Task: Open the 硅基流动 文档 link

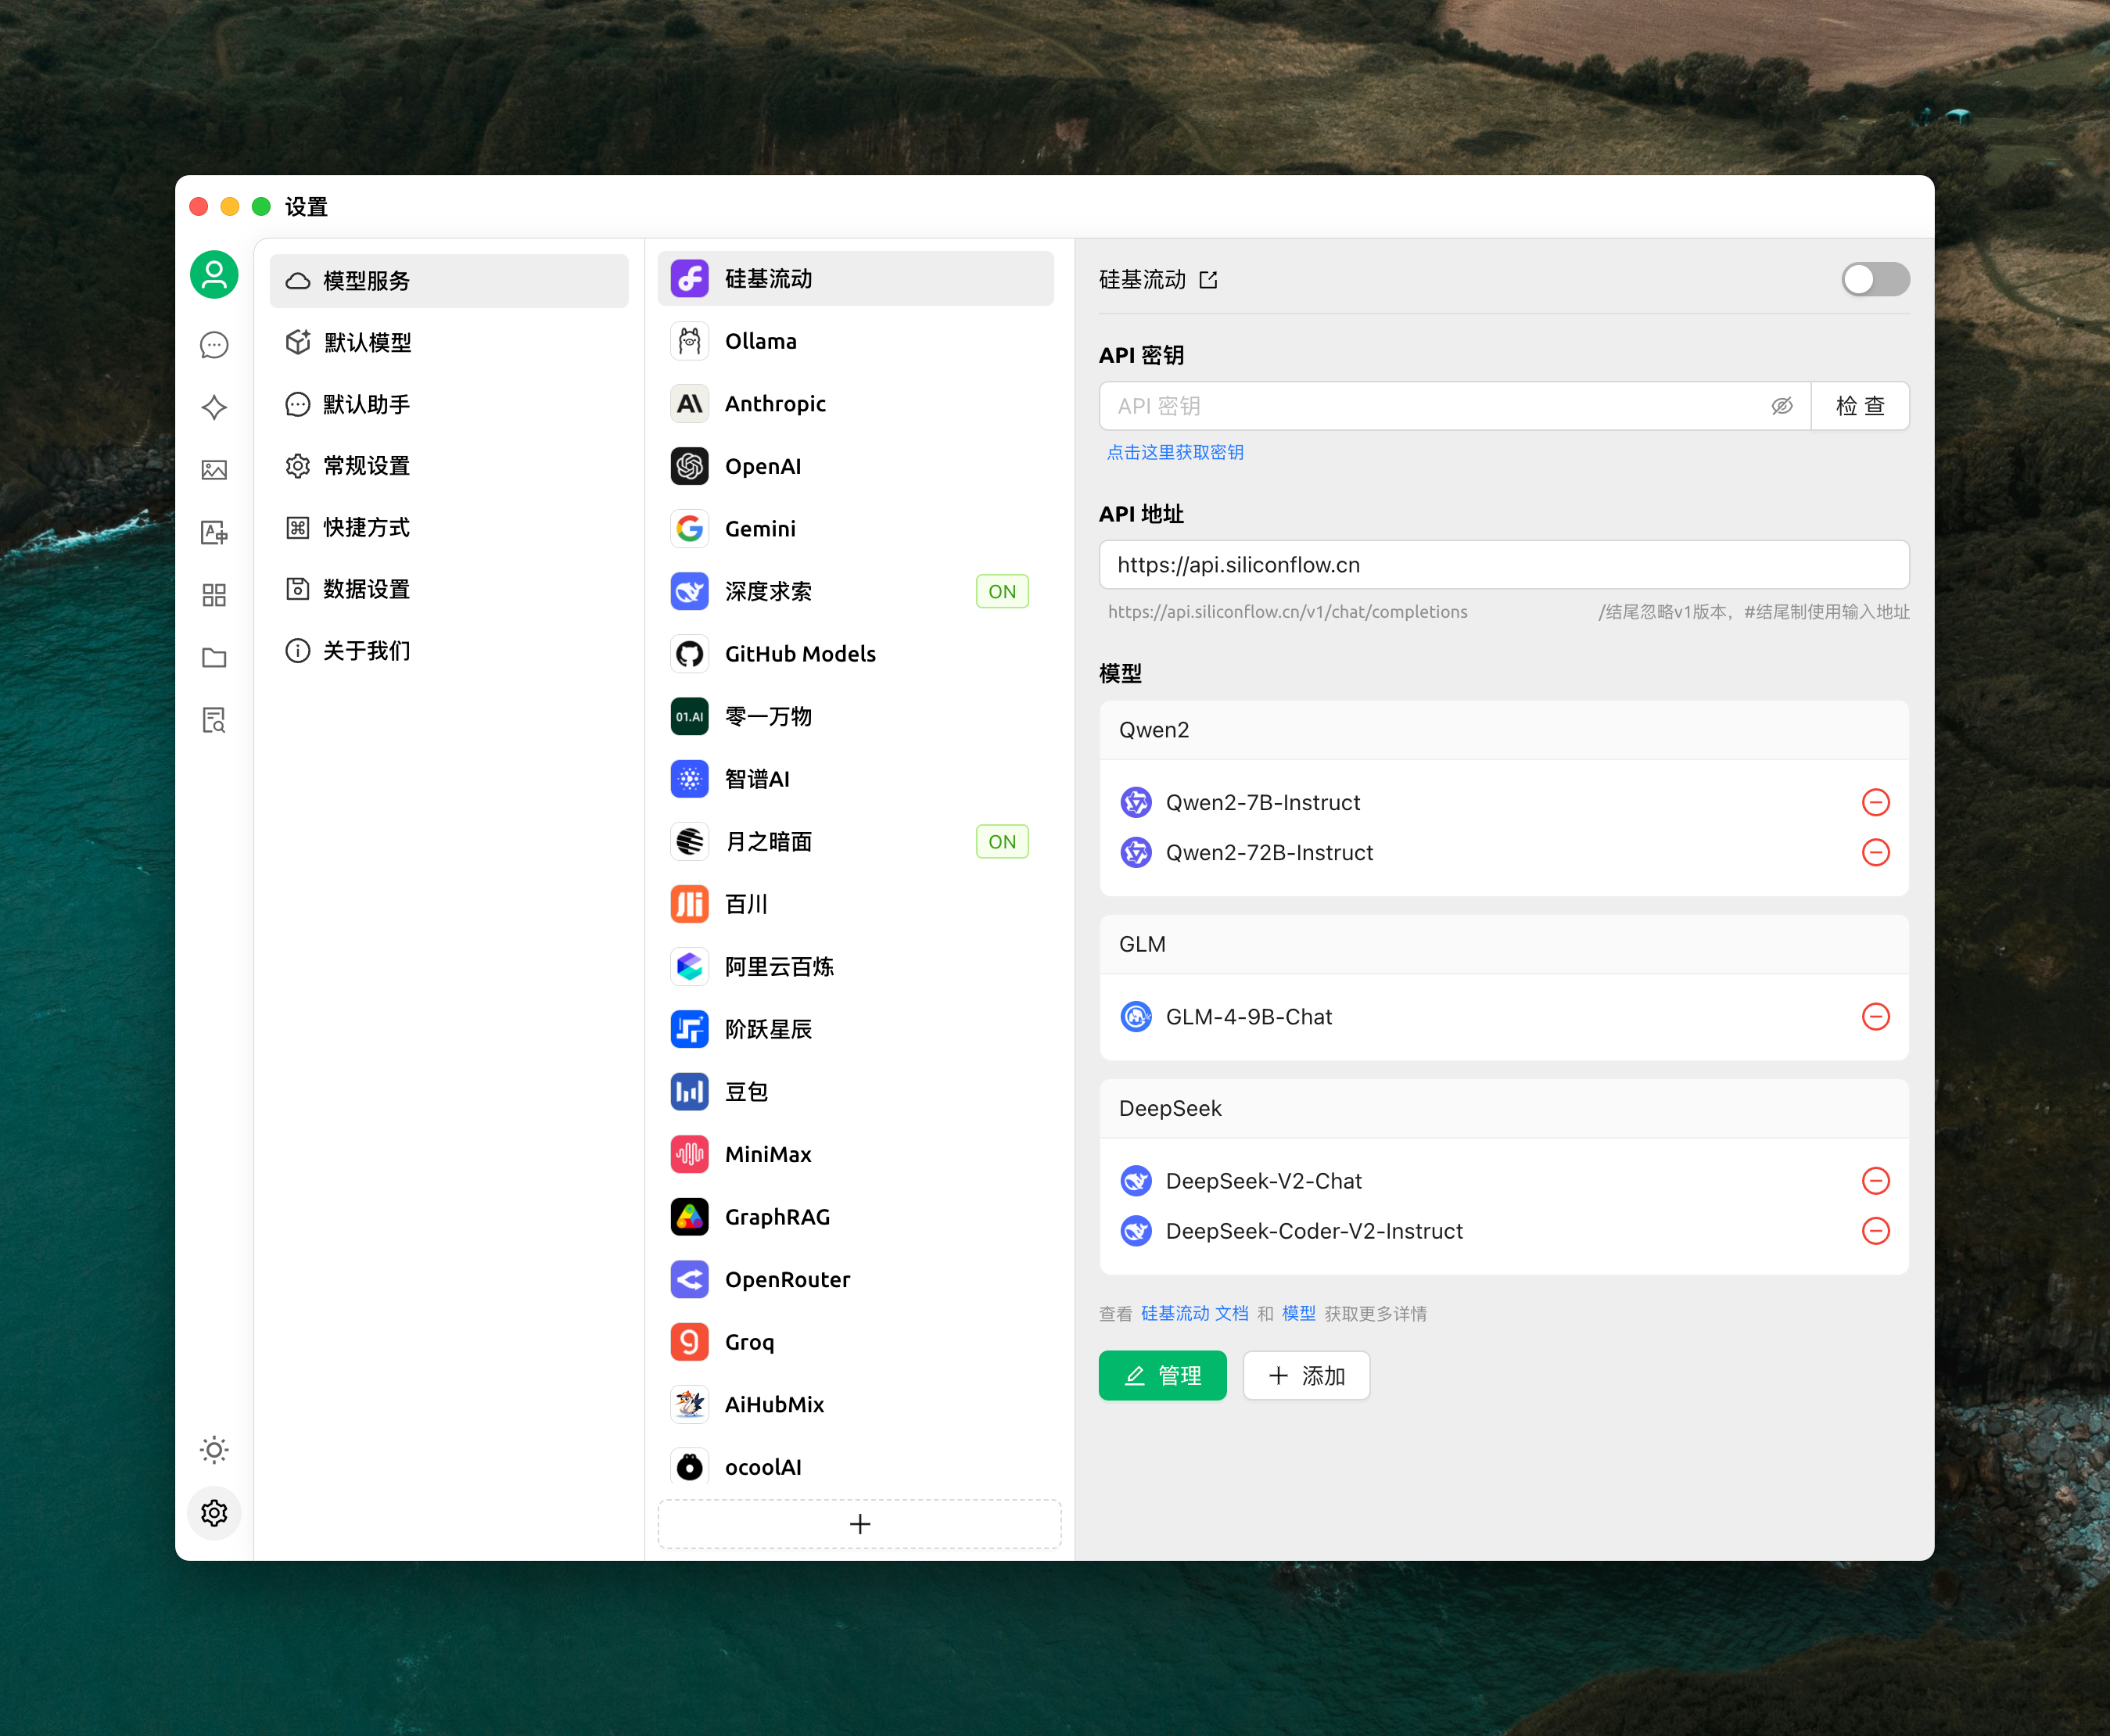Action: pos(1194,1313)
